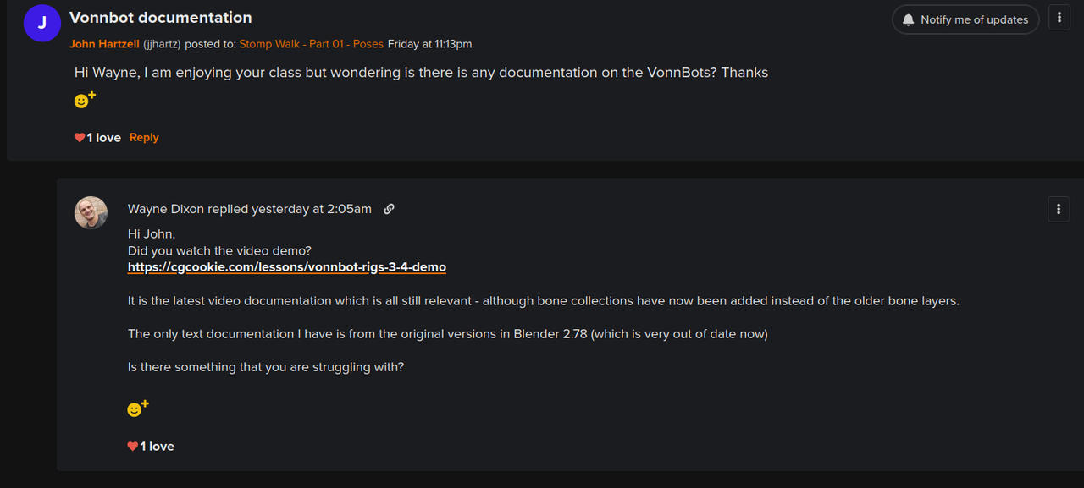
Task: Click the Vonnbot documentation thread title
Action: [161, 18]
